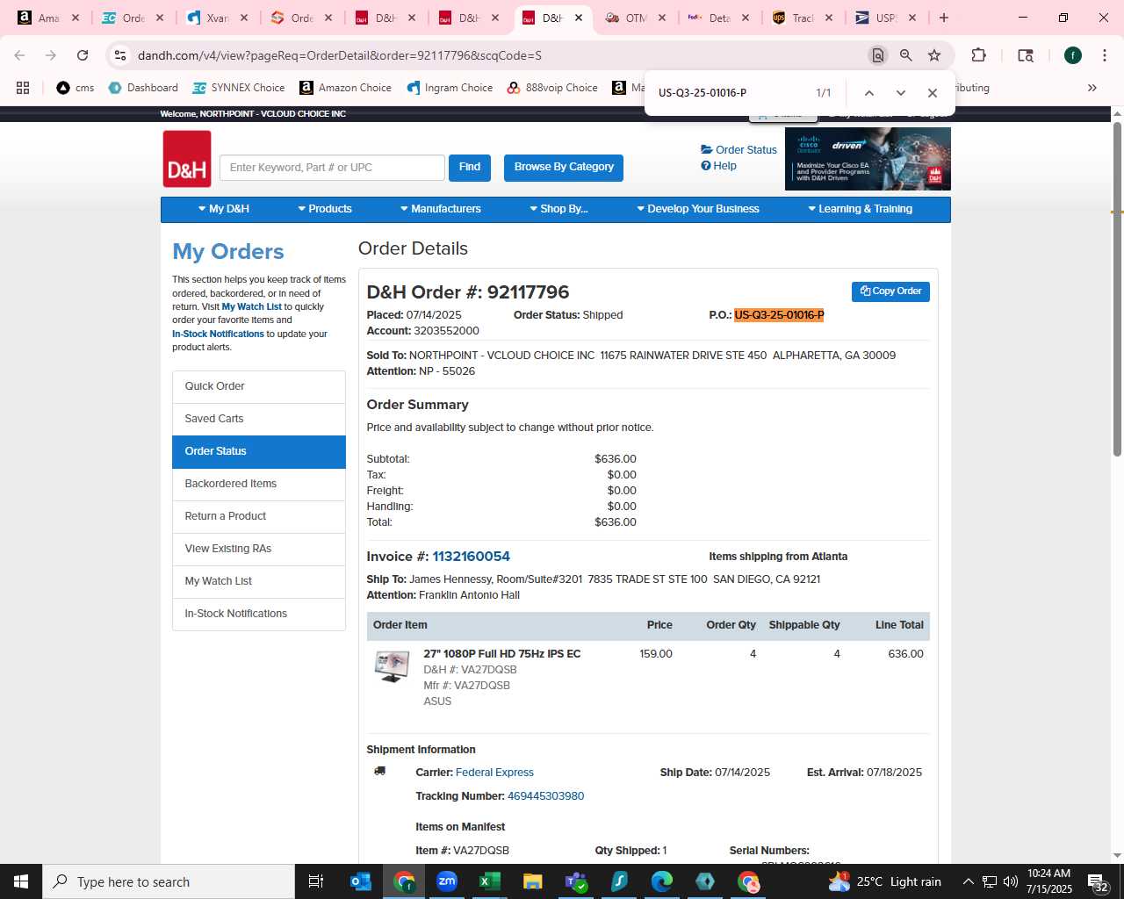Image resolution: width=1124 pixels, height=899 pixels.
Task: Expand Learning & Training menu
Action: click(860, 209)
